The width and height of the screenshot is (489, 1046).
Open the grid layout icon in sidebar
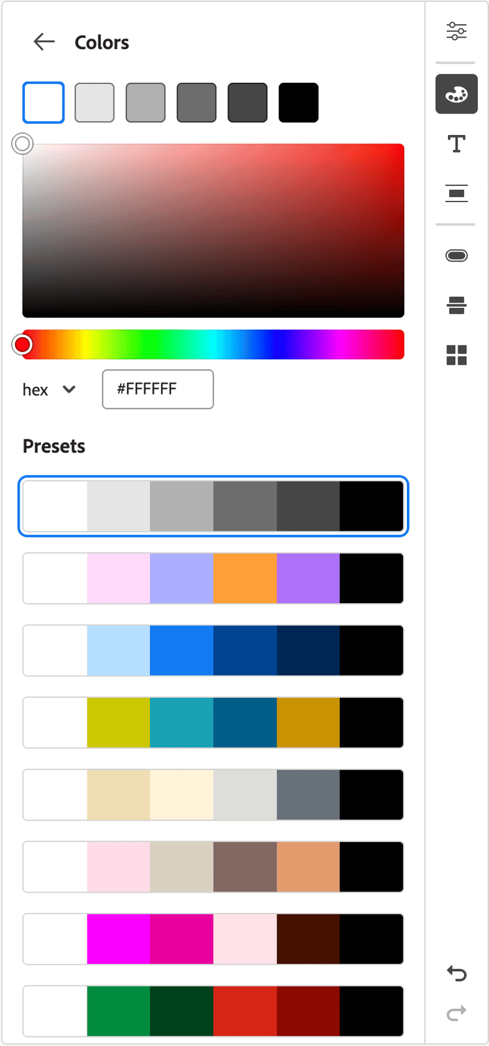pos(456,355)
